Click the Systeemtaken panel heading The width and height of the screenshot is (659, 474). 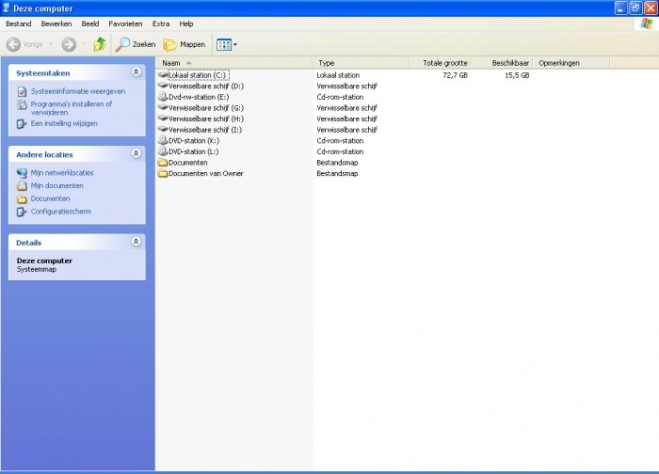pos(43,73)
